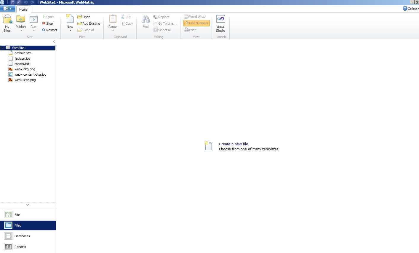This screenshot has width=419, height=253.
Task: Select the WebSite1 root folder
Action: (x=28, y=48)
